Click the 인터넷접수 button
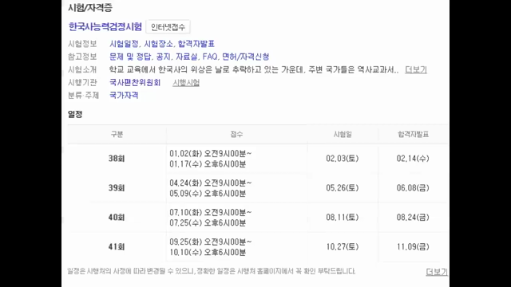 pos(168,27)
